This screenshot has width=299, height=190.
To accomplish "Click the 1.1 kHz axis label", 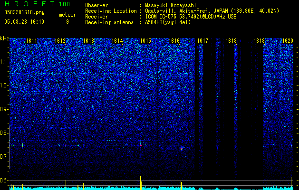I will pos(4,62).
